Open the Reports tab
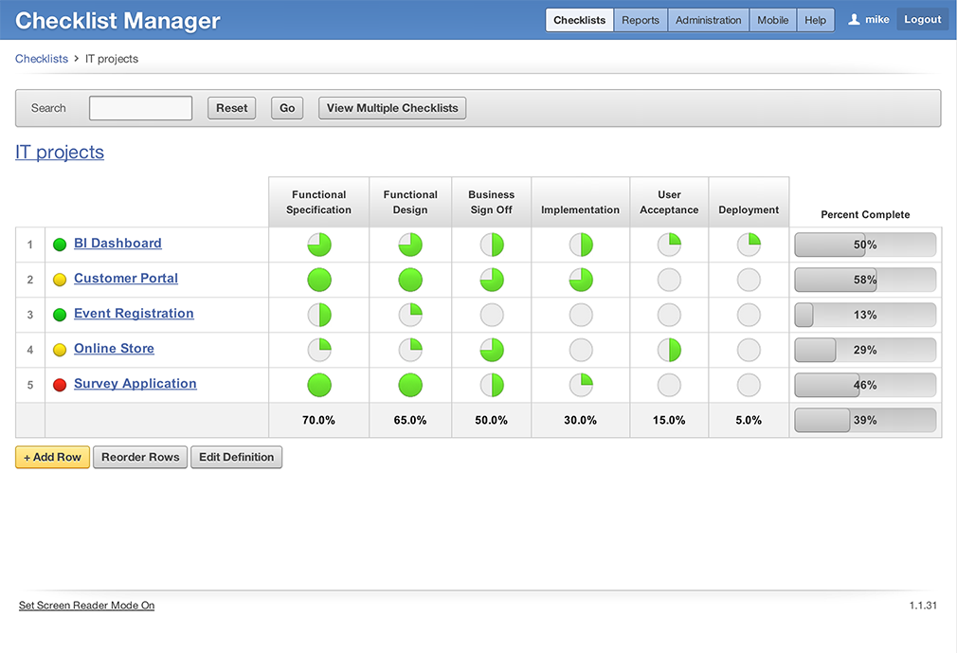The height and width of the screenshot is (653, 957). coord(641,20)
